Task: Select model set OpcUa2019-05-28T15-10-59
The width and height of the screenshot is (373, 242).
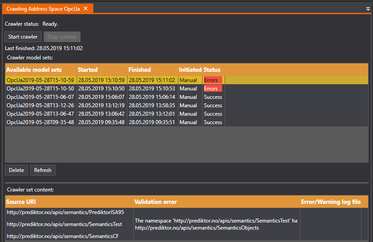Action: click(x=40, y=80)
